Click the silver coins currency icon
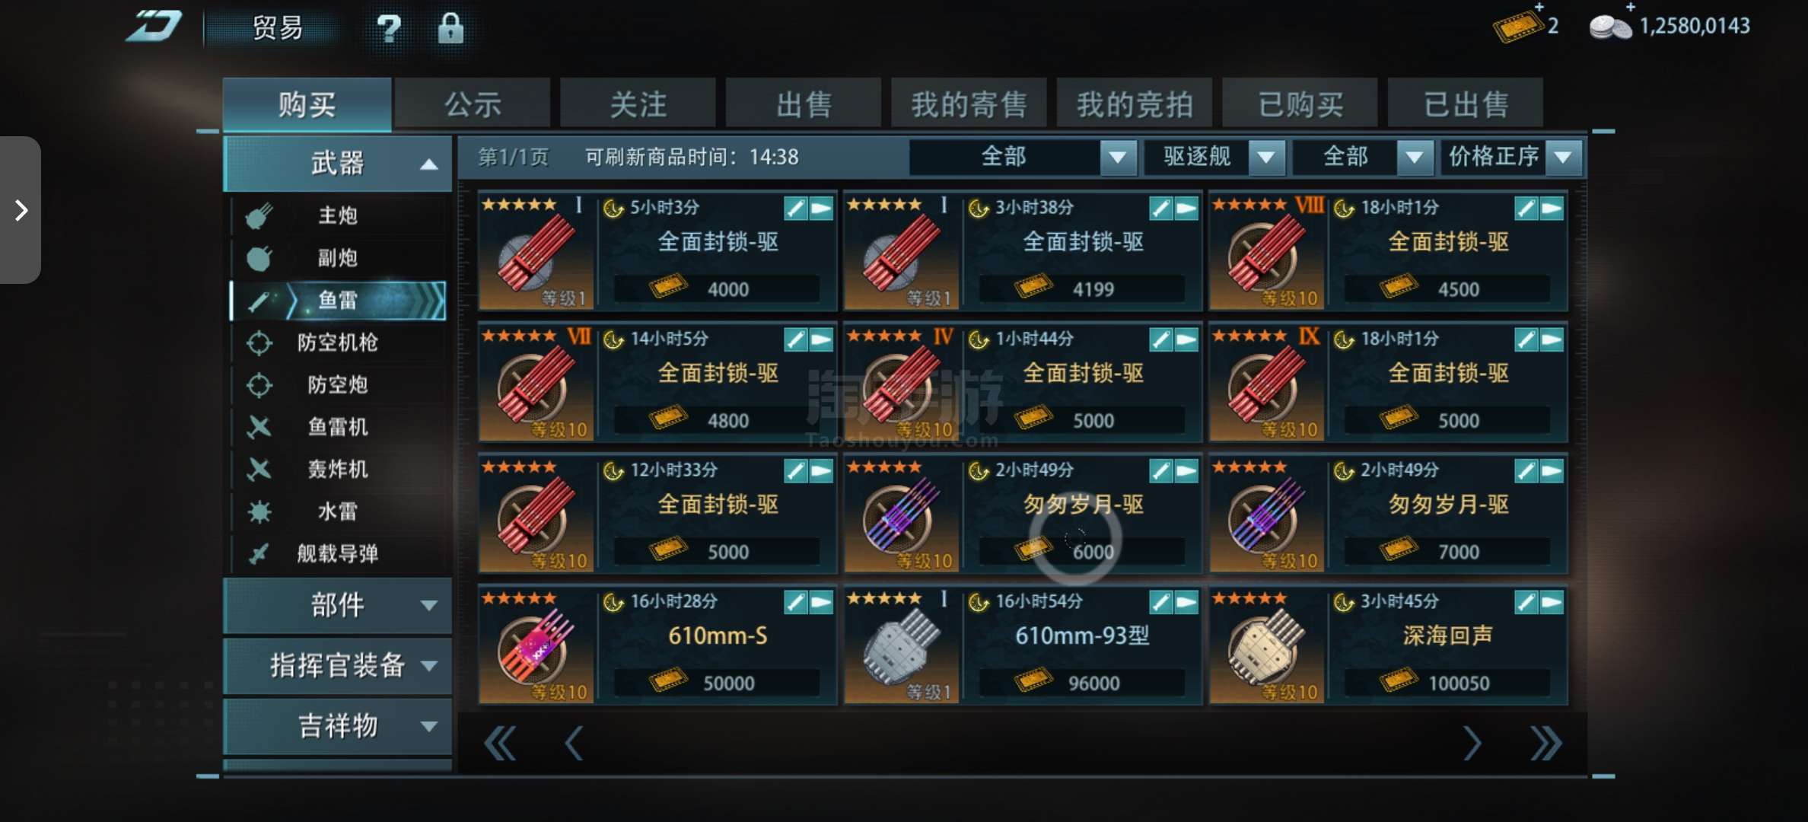This screenshot has width=1808, height=822. click(x=1610, y=28)
